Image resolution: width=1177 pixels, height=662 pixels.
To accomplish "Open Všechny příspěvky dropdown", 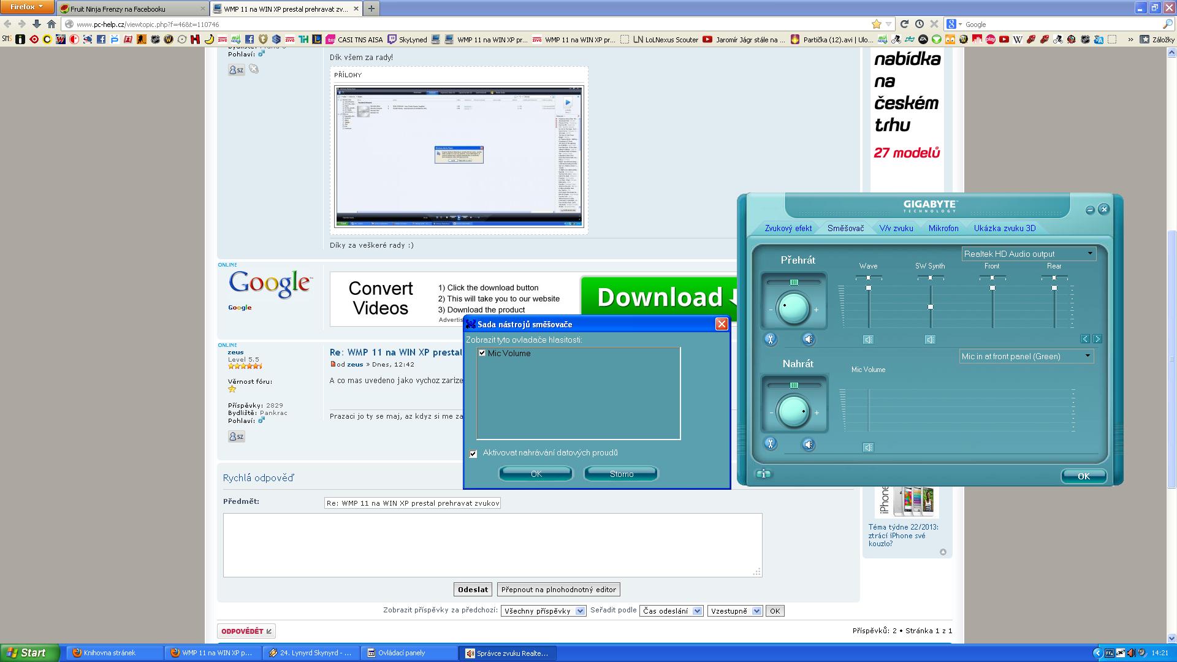I will click(543, 611).
